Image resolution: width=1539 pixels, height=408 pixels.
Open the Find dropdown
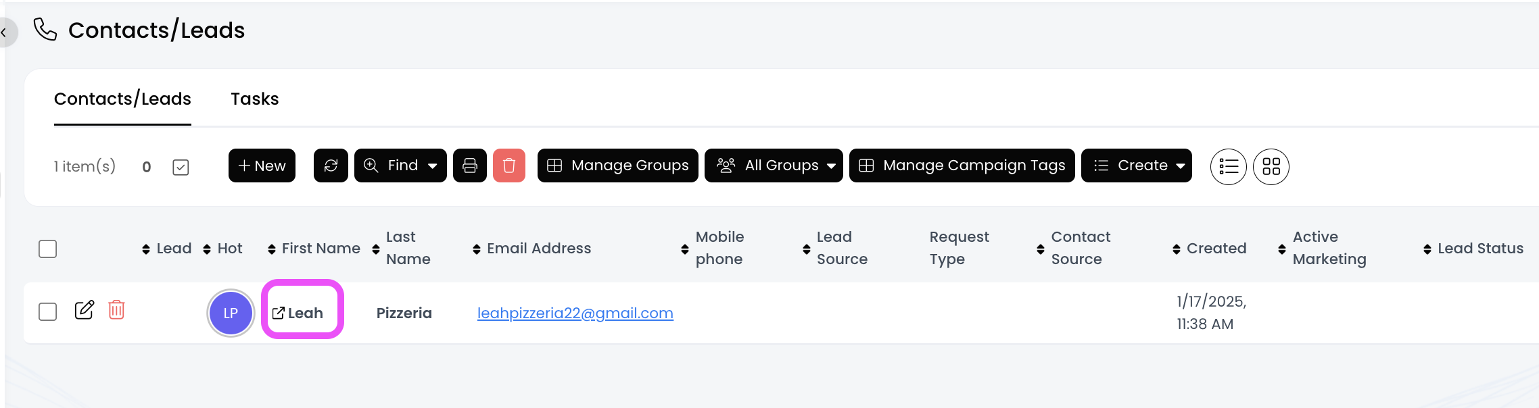400,166
